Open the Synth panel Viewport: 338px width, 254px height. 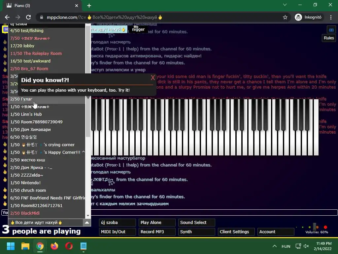click(197, 232)
